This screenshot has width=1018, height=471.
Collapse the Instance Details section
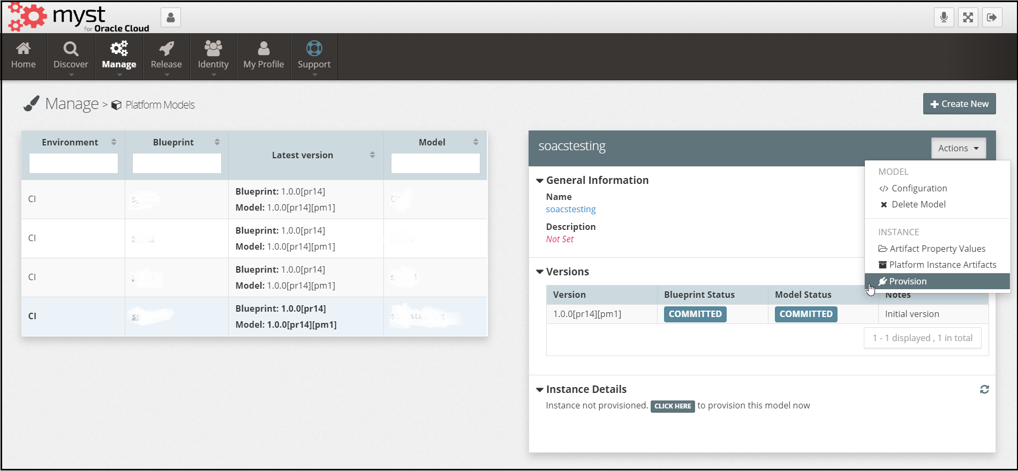coord(540,390)
